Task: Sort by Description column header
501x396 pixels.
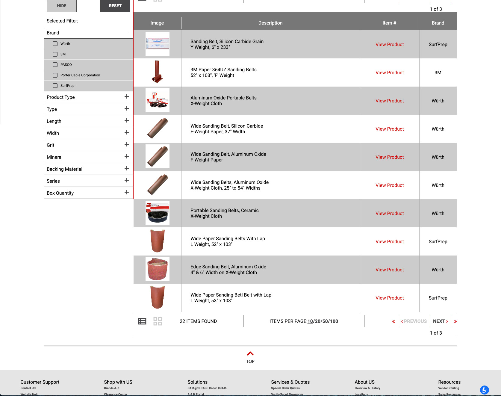Action: coord(270,23)
